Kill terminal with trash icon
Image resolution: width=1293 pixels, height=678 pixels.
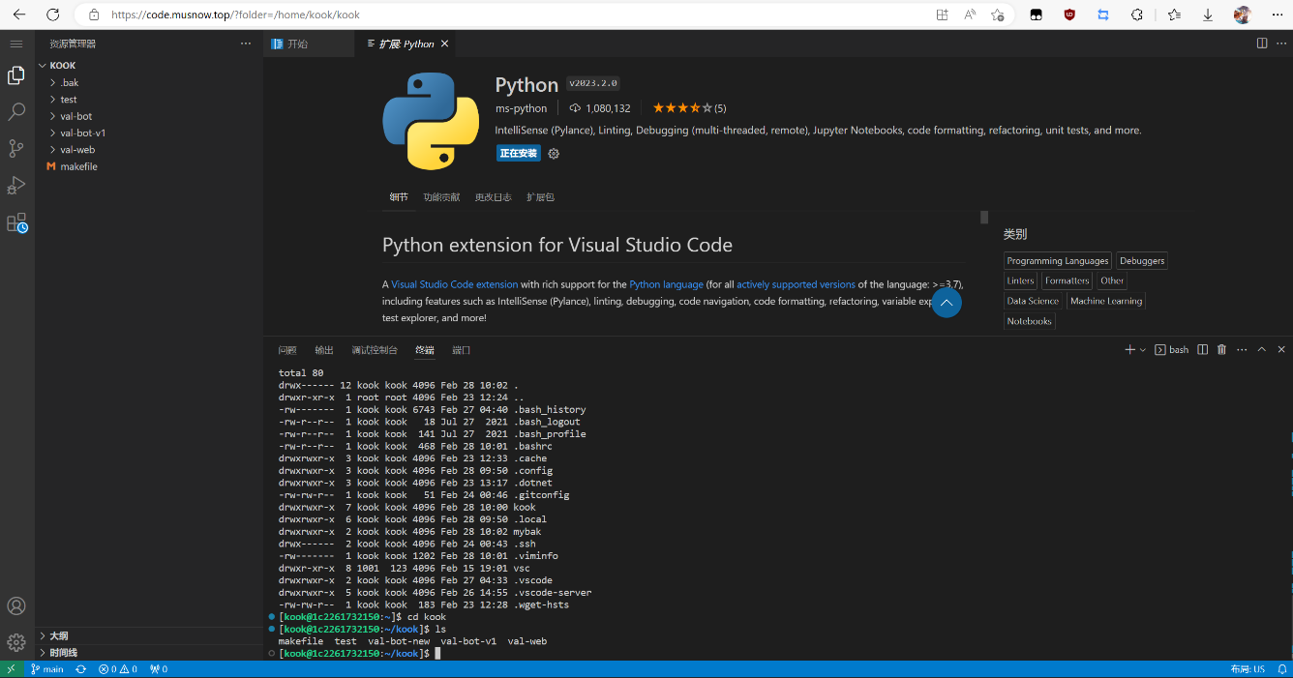tap(1221, 350)
